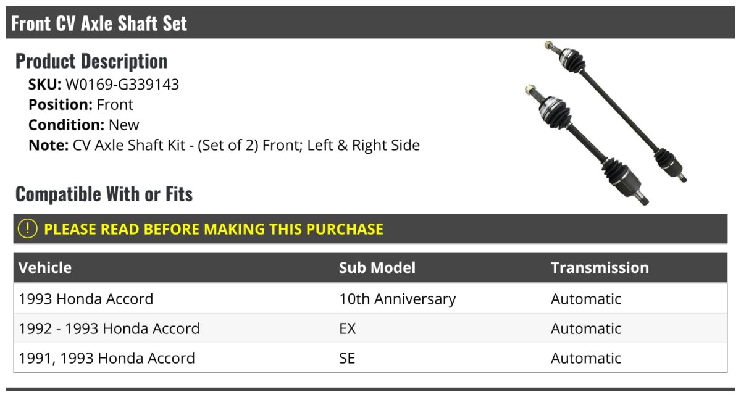This screenshot has height=397, width=741.
Task: Click the PLEASE READ BEFORE MAKING THIS PURCHASE banner
Action: coord(214,229)
